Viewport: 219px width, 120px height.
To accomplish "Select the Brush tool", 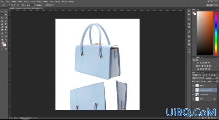I will (x=6, y=21).
